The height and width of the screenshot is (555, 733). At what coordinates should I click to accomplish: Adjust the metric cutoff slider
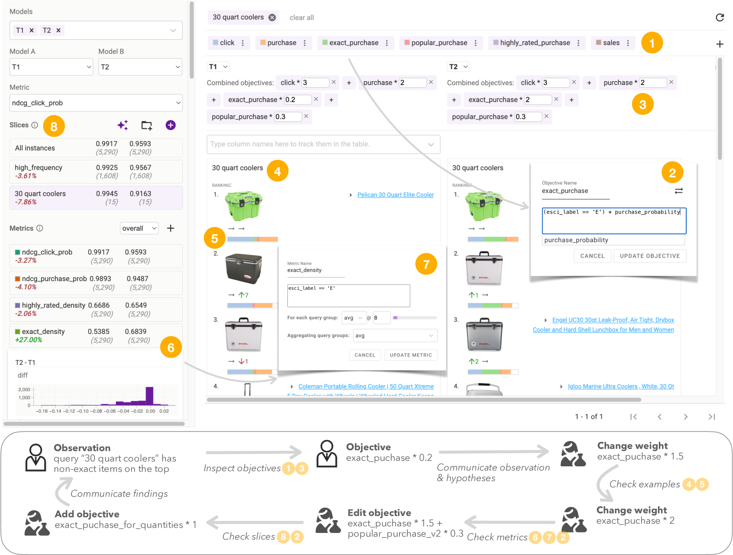coord(415,318)
